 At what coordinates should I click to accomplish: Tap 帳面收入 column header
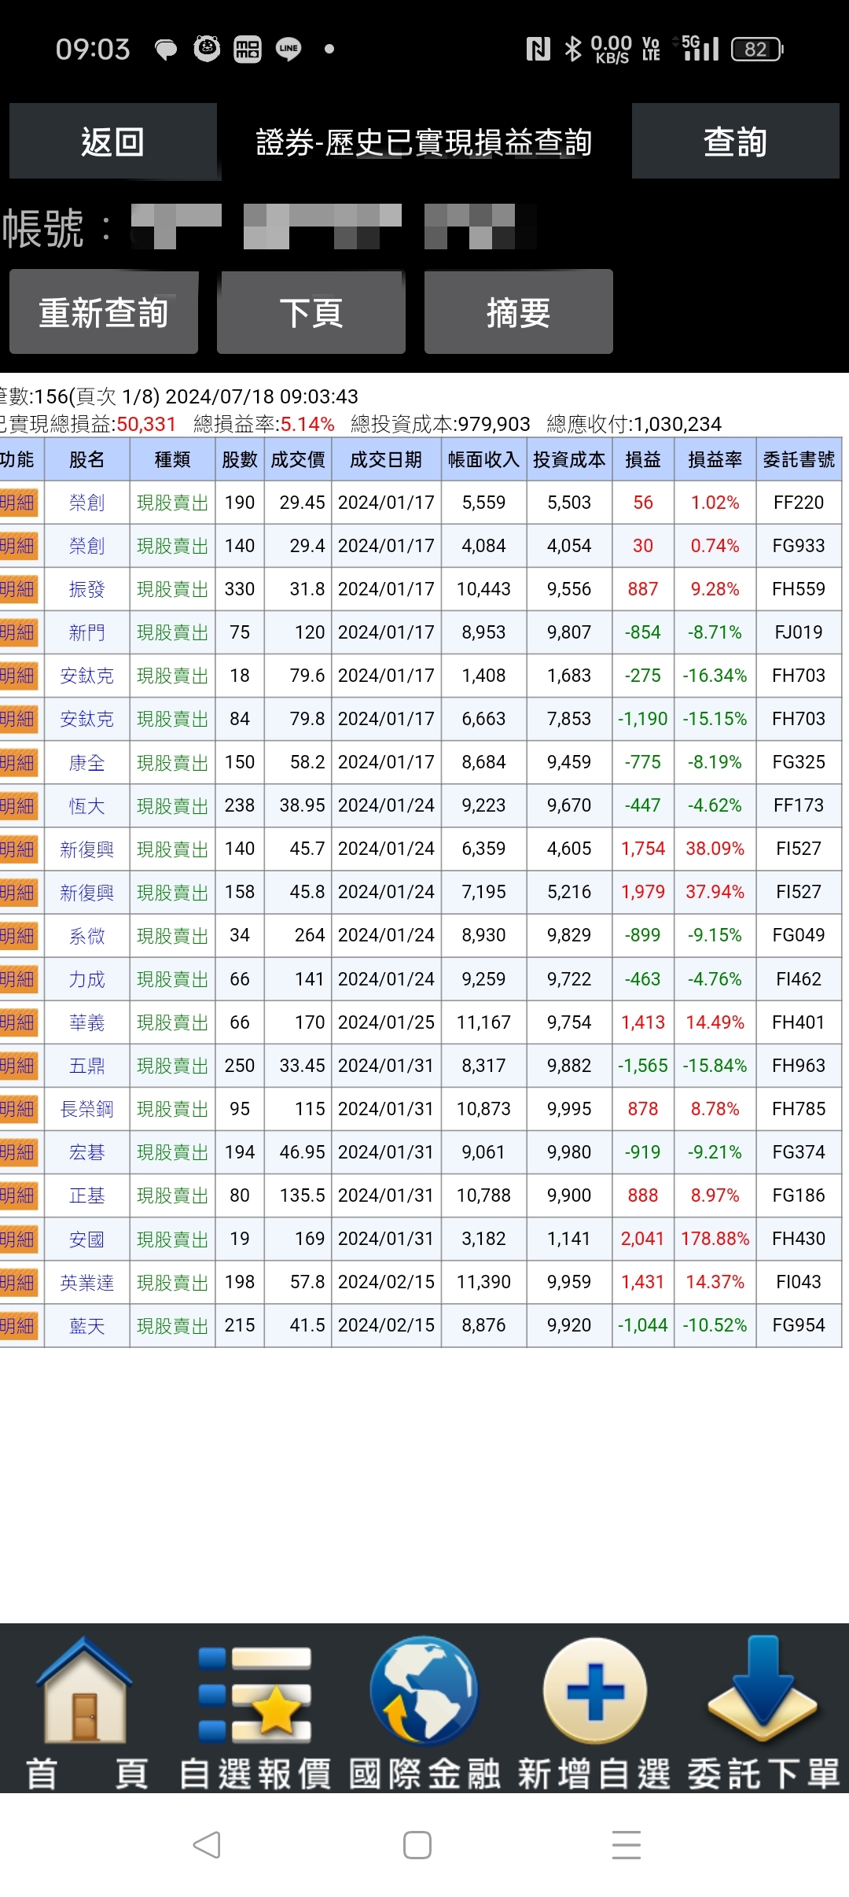483,459
